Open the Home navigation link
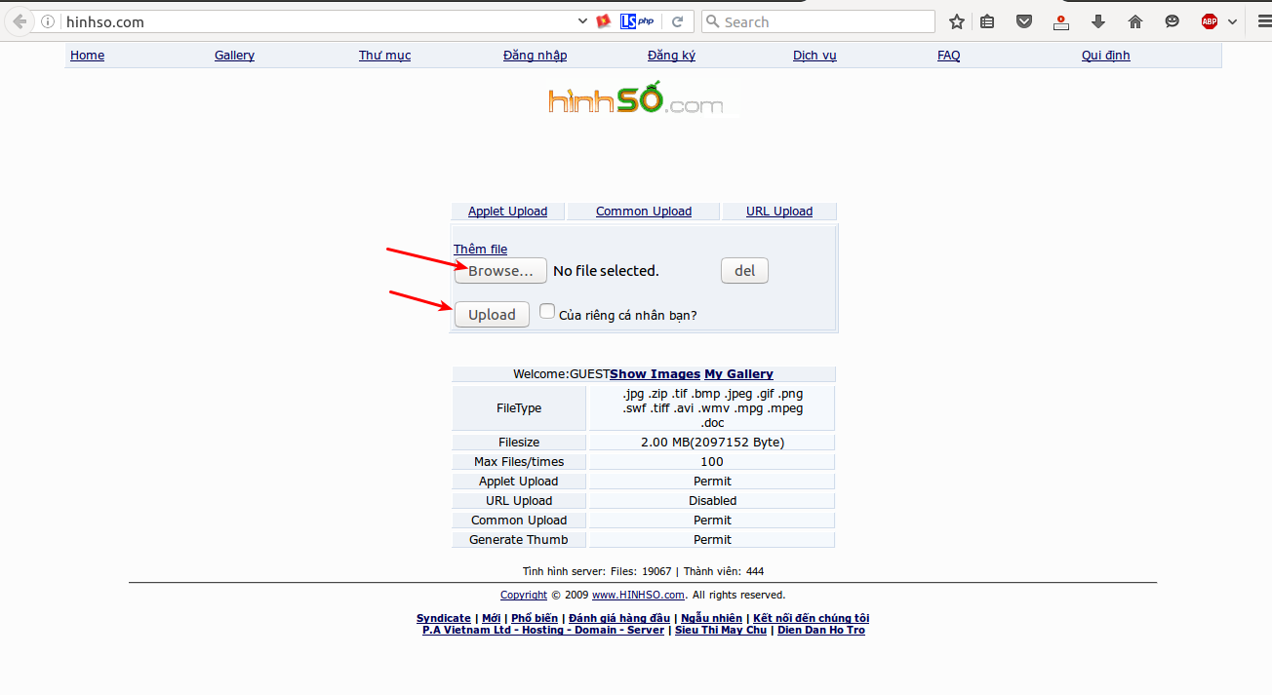Viewport: 1272px width, 695px height. (x=87, y=56)
